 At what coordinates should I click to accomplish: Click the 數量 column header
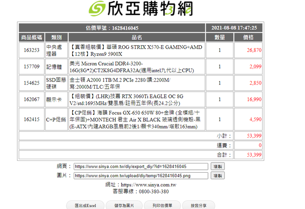tap(219, 37)
